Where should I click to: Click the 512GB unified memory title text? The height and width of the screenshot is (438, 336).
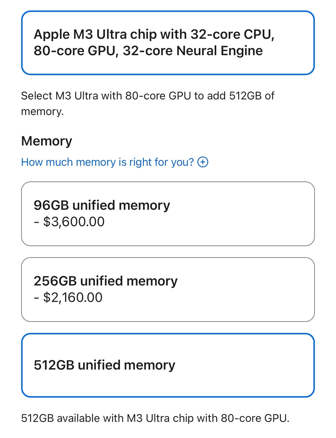[x=104, y=365]
